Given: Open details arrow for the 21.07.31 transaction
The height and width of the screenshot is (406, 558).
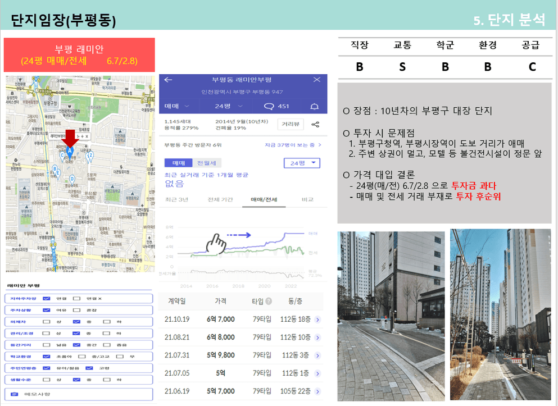Looking at the screenshot, I should click(x=317, y=355).
